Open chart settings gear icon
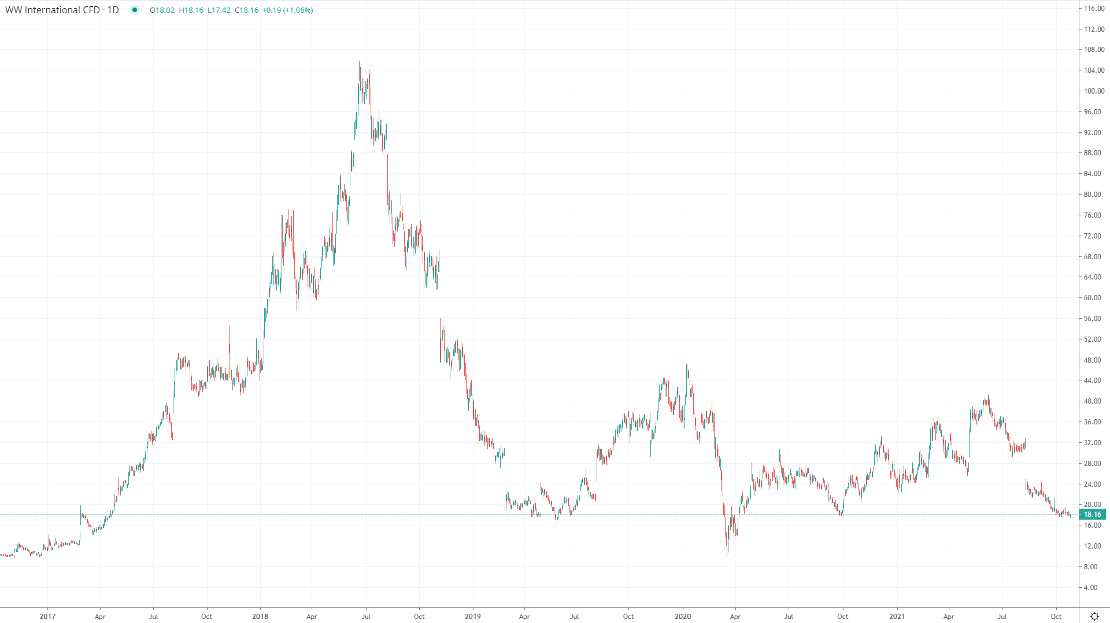This screenshot has width=1110, height=623. pos(1094,616)
